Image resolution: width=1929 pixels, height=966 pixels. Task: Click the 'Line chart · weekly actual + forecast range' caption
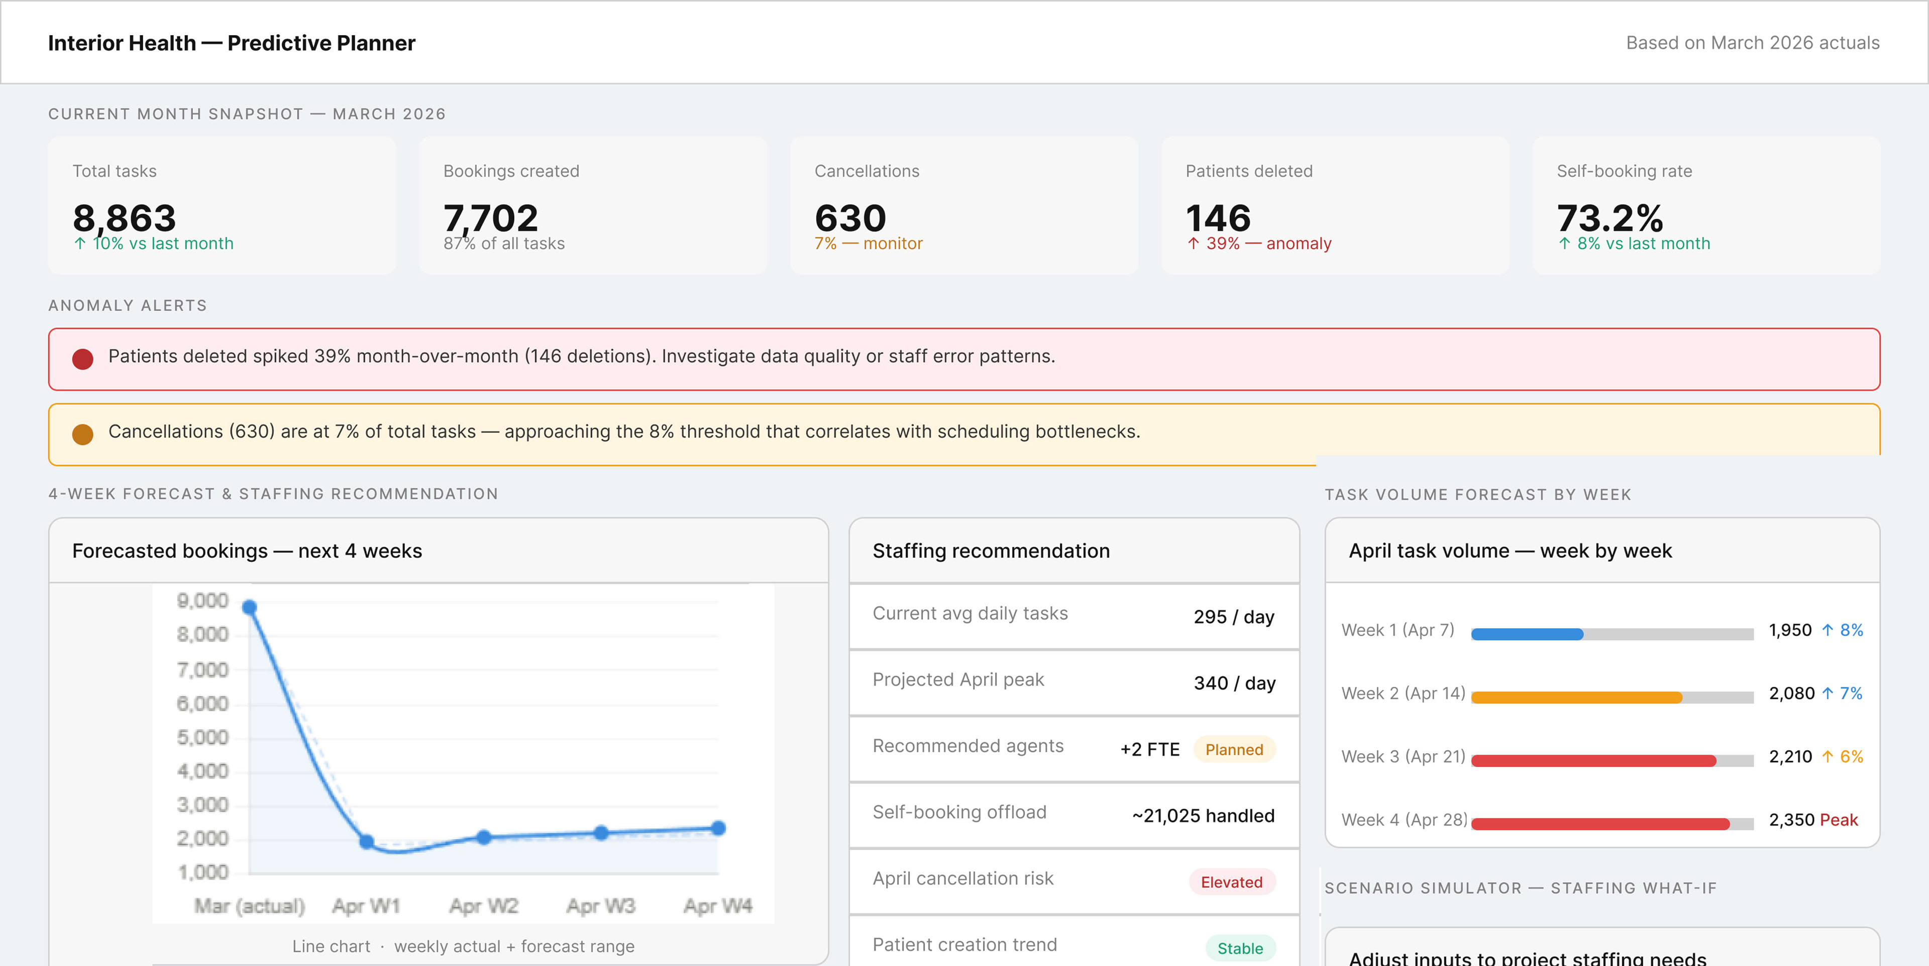click(464, 946)
